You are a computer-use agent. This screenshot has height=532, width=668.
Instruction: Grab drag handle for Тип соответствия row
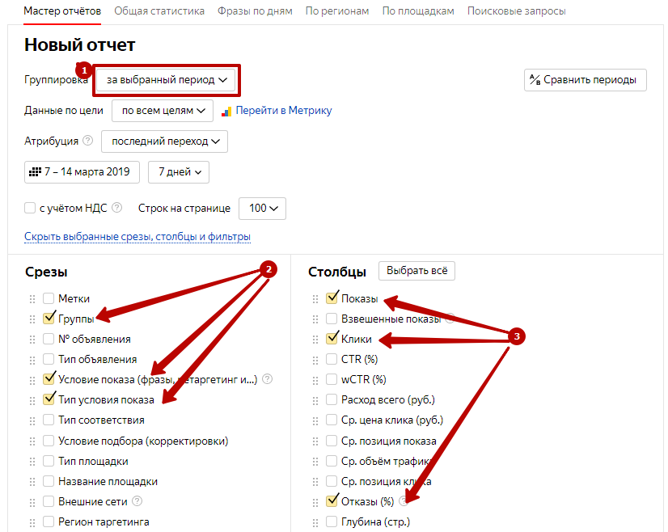point(32,420)
